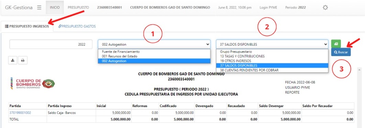Open partida link 370199001002
365x128 pixels.
[20, 113]
